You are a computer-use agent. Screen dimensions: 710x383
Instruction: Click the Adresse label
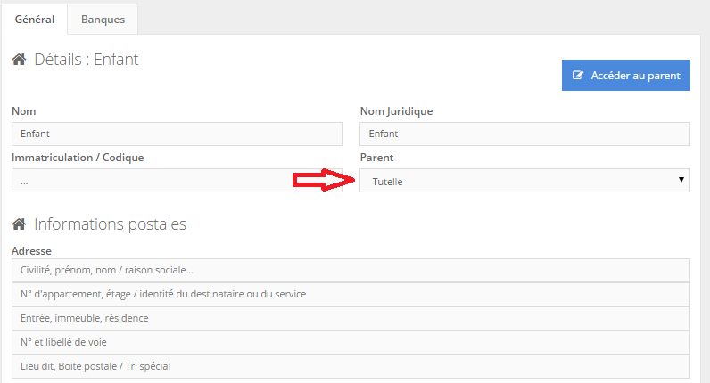[32, 251]
